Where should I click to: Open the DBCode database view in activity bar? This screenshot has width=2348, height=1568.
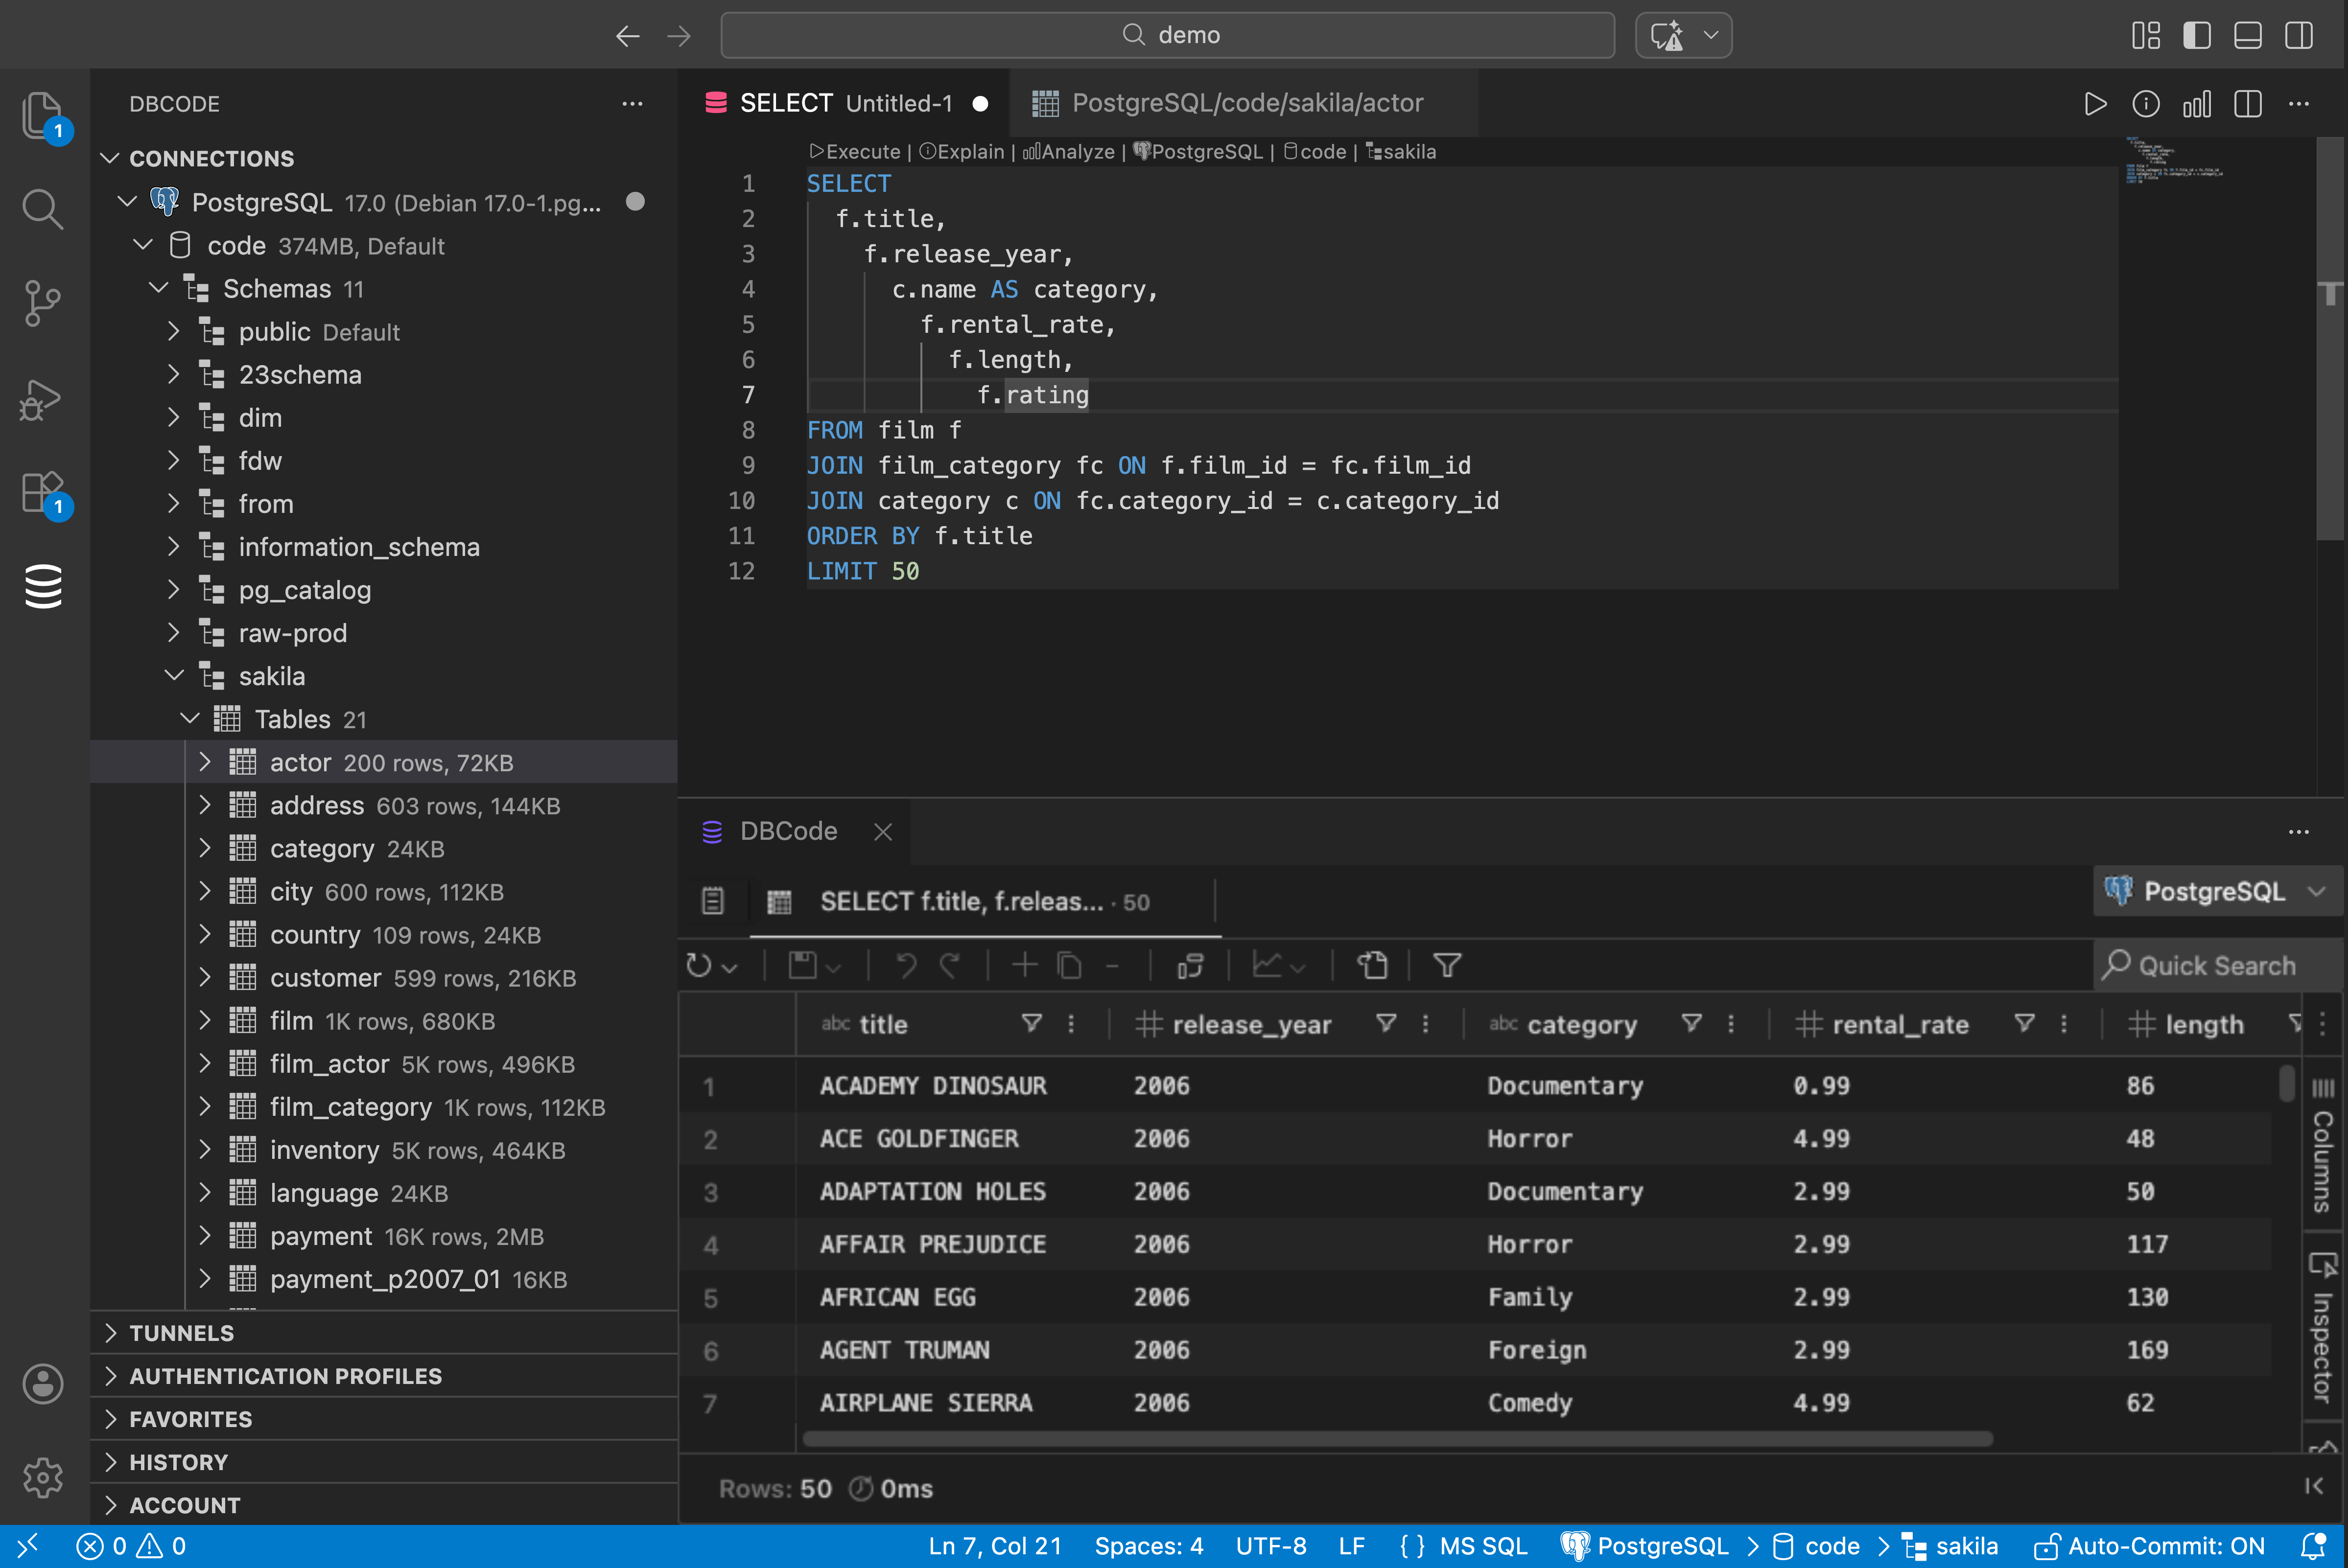coord(42,586)
